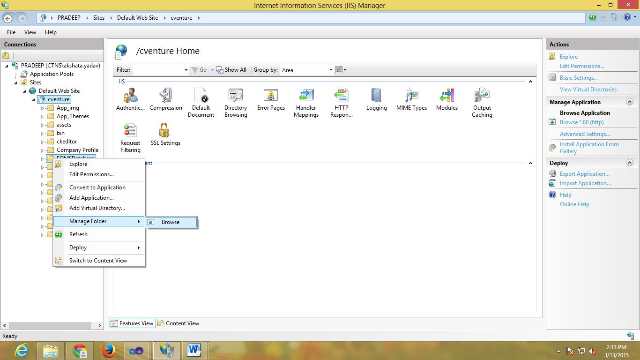This screenshot has width=640, height=360.
Task: Expand the ckeditor folder node
Action: tap(42, 142)
